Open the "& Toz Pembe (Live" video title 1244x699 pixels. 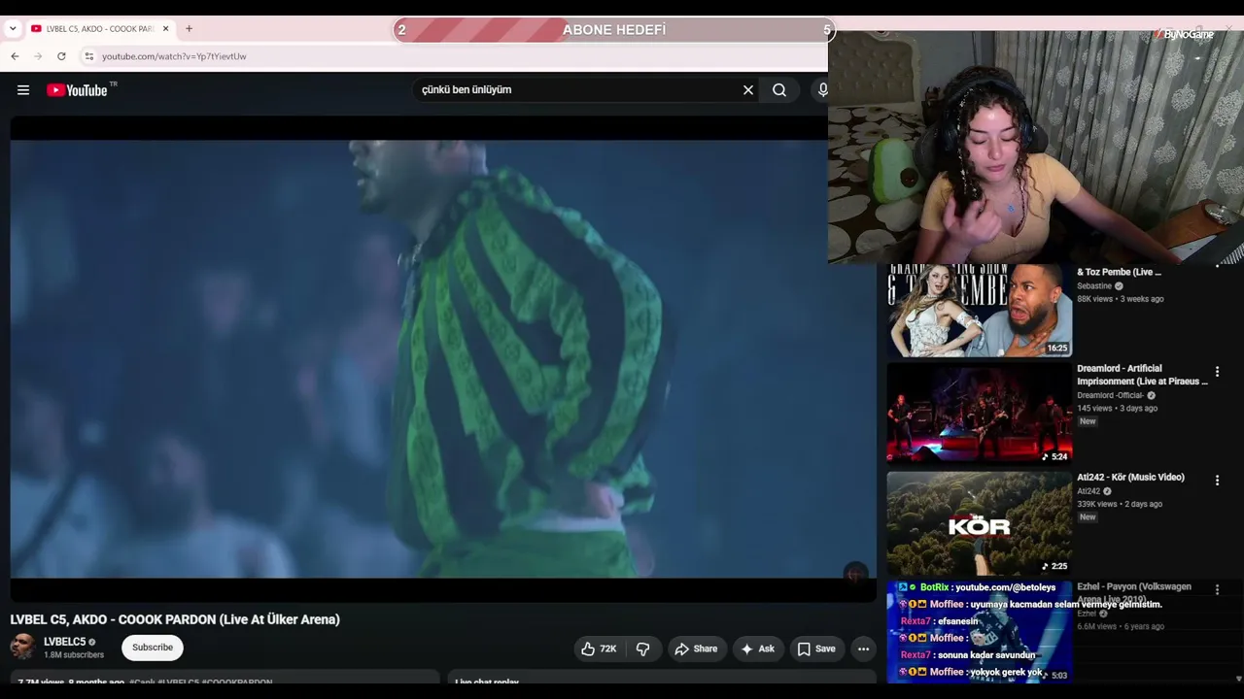1119,272
